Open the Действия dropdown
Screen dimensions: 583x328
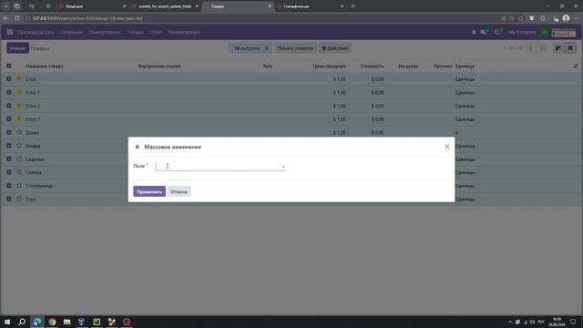[335, 48]
